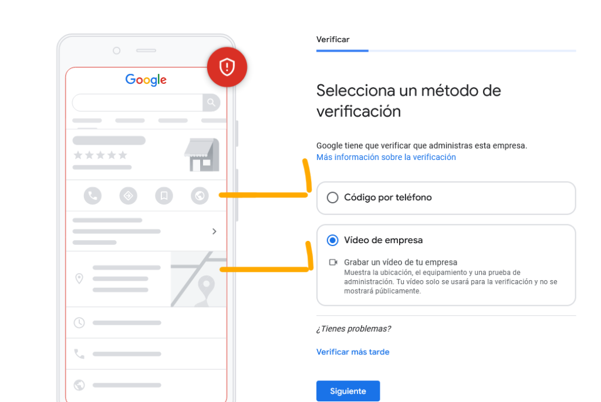Click the verification progress bar
This screenshot has height=402, width=601.
[445, 51]
